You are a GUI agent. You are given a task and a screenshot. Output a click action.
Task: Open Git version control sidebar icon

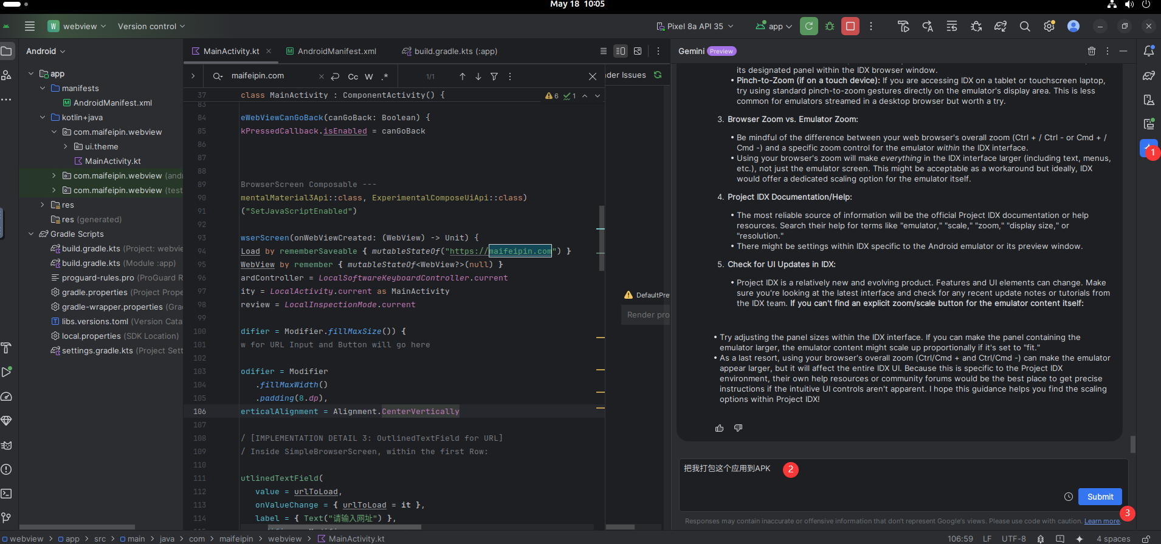(7, 518)
